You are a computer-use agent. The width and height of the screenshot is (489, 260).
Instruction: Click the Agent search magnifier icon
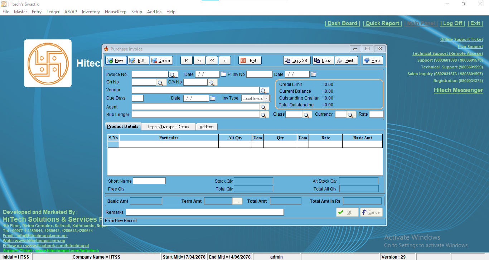(x=264, y=107)
